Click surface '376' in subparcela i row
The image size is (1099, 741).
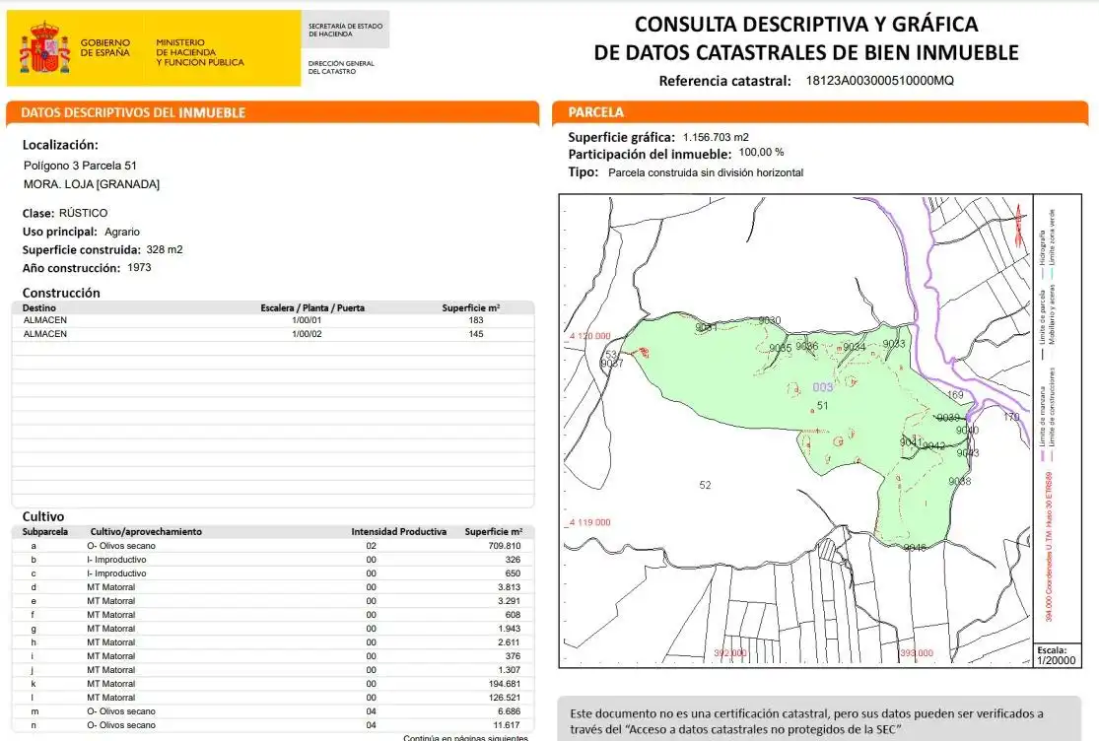[514, 656]
